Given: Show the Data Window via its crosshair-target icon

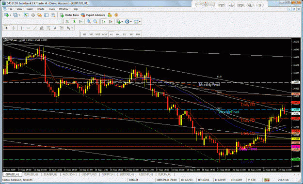Looking at the screenshot, I should pos(33,15).
